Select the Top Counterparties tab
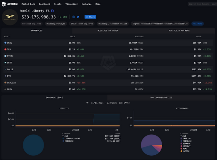Image resolution: width=217 pixels, height=160 pixels. tap(161, 98)
